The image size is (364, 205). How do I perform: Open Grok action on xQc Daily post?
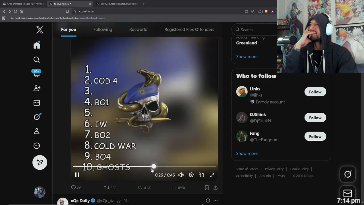click(208, 200)
